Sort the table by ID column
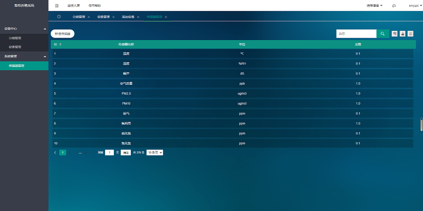This screenshot has height=211, width=423. click(60, 44)
